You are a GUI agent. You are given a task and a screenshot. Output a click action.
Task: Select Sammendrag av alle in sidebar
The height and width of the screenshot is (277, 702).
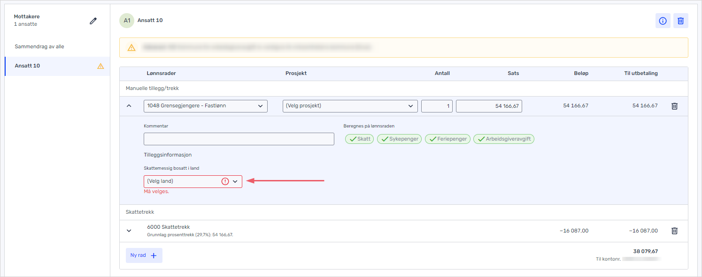click(46, 47)
